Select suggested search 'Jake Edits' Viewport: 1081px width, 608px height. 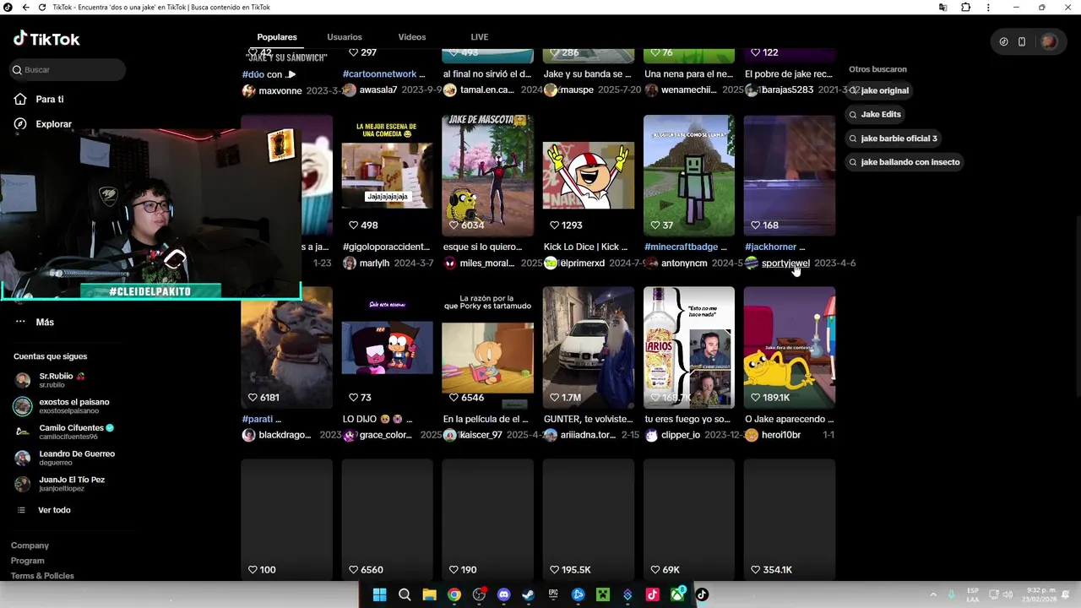pyautogui.click(x=875, y=114)
